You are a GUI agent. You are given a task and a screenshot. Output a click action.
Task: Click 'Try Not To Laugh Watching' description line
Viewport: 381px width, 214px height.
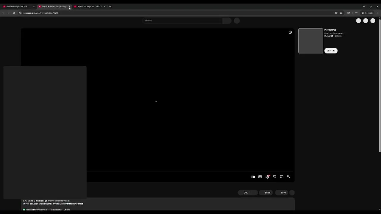pos(53,204)
